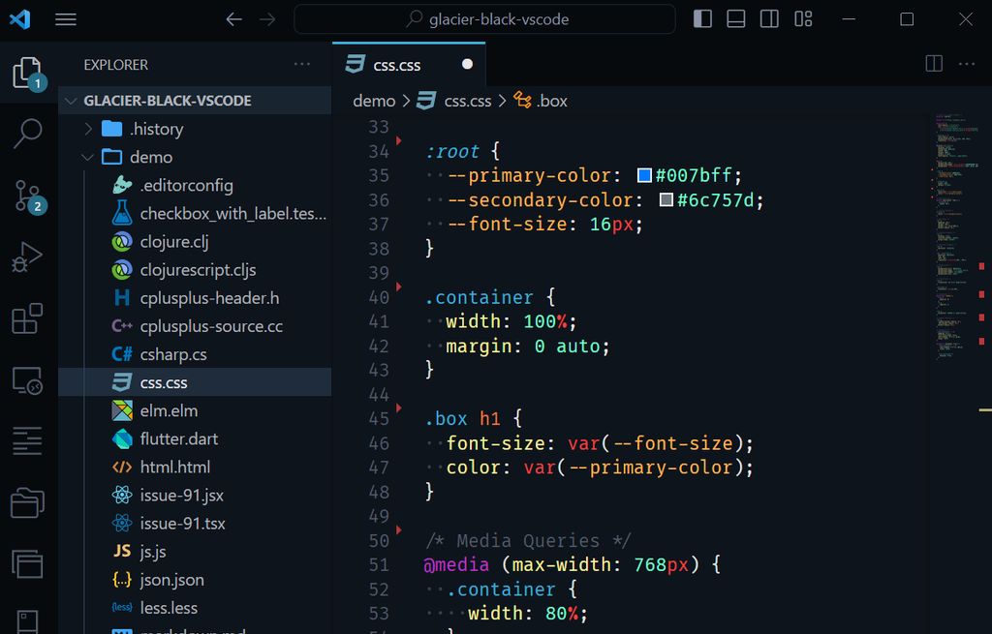Open the Source Control view
Viewport: 992px width, 634px height.
pyautogui.click(x=27, y=196)
